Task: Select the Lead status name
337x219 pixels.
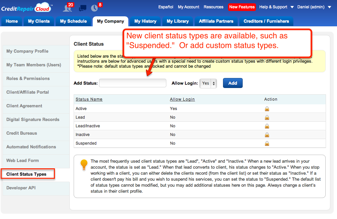Action: click(x=80, y=117)
